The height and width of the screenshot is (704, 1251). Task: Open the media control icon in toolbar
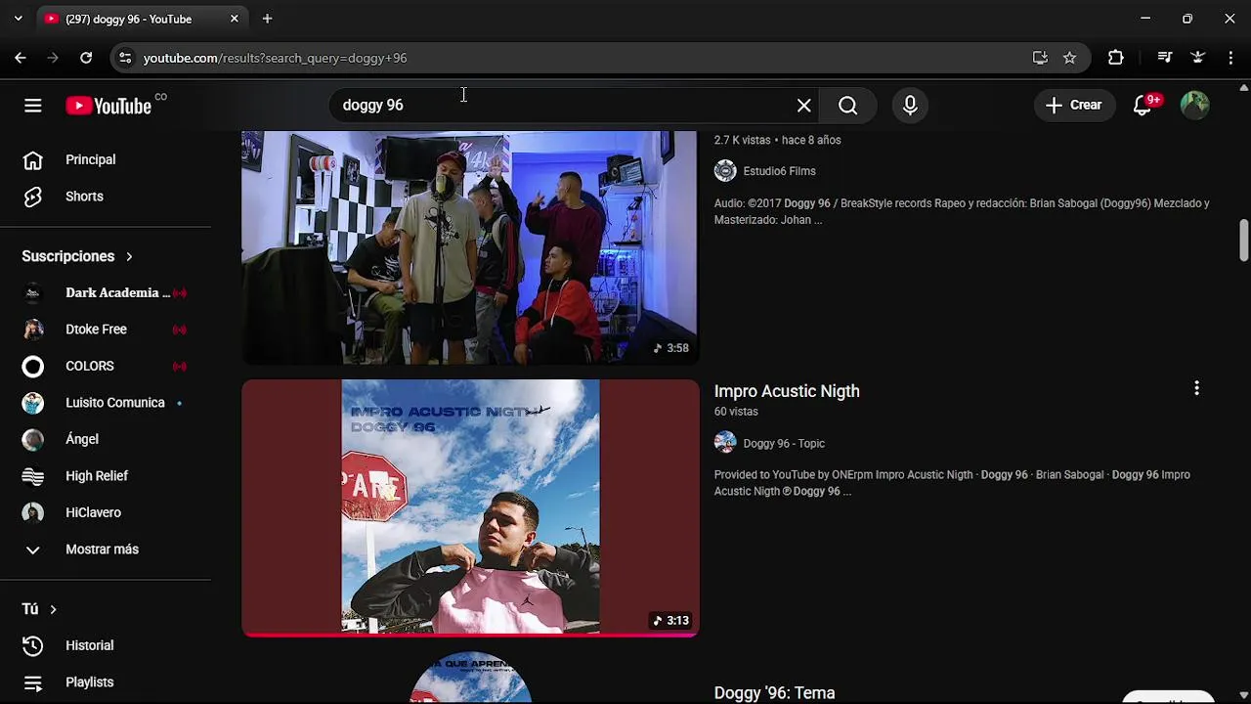point(1164,58)
